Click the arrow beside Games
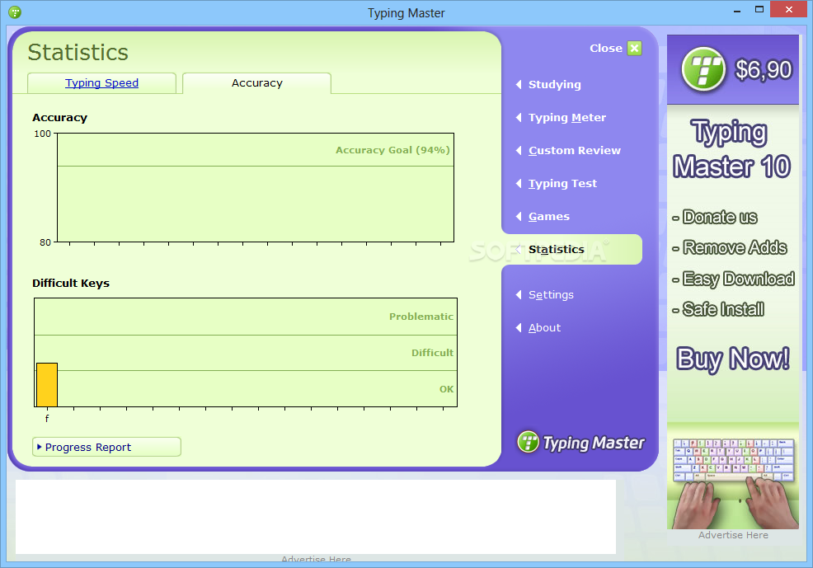The width and height of the screenshot is (813, 568). 519,217
